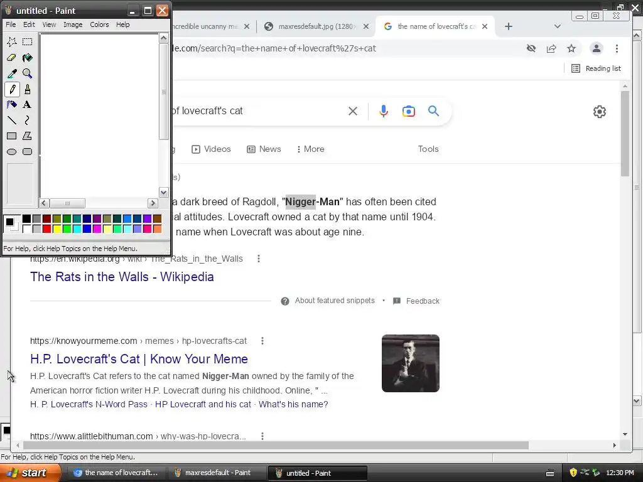Open Google quick settings gear
The width and height of the screenshot is (643, 482).
(x=600, y=112)
